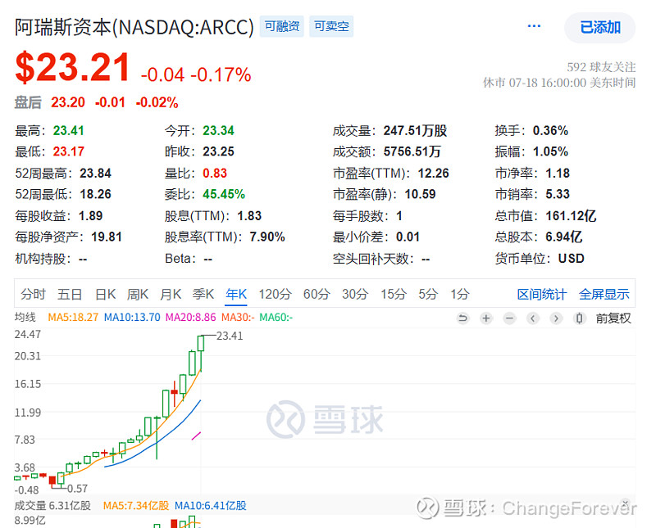Click the 成交量 value 247.51万股
This screenshot has width=656, height=528.
(415, 131)
